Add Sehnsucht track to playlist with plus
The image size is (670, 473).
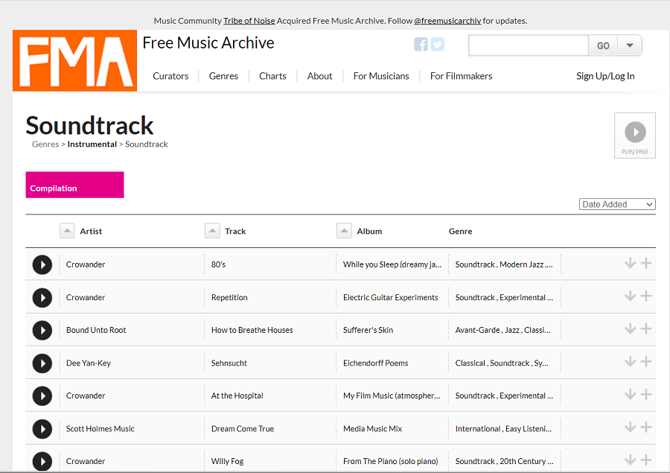pyautogui.click(x=646, y=362)
